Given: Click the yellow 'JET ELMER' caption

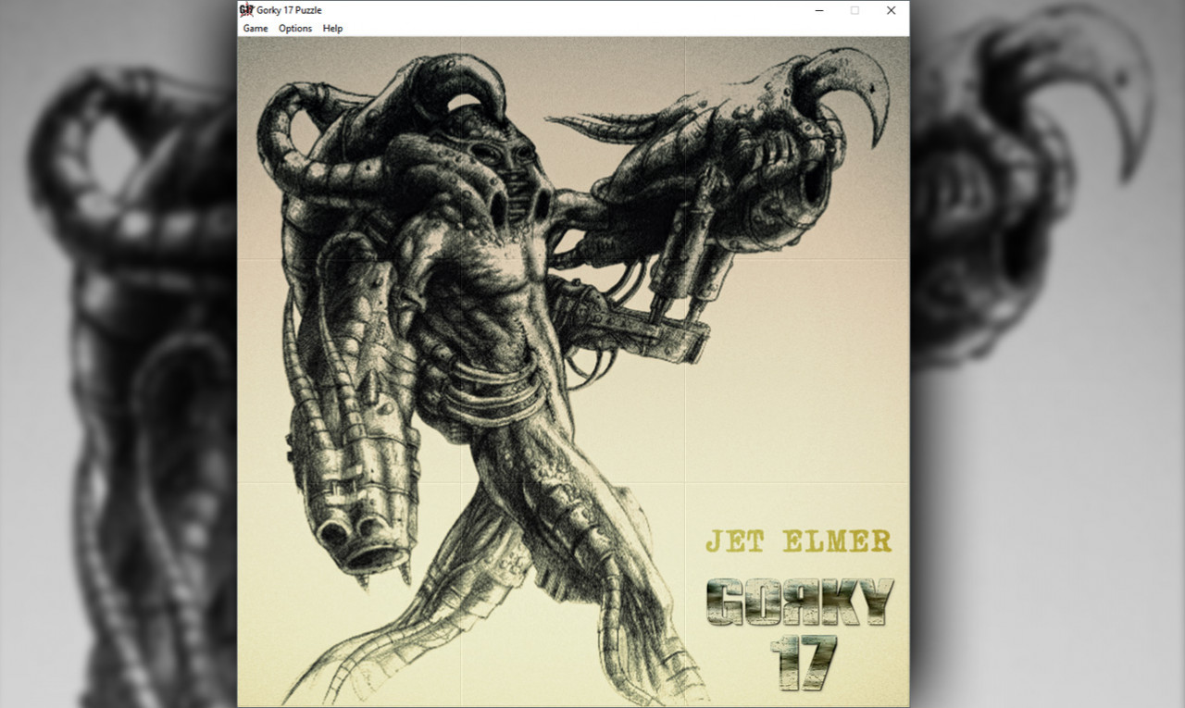Looking at the screenshot, I should coord(798,541).
